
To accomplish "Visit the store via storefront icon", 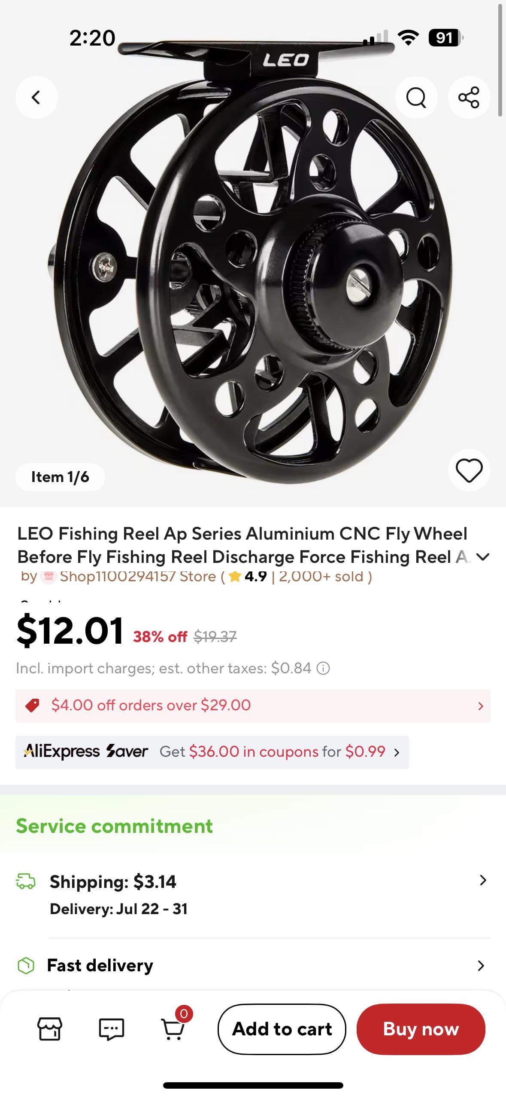I will click(x=50, y=1029).
